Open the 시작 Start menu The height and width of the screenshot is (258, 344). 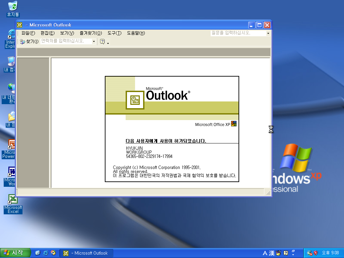(15, 253)
